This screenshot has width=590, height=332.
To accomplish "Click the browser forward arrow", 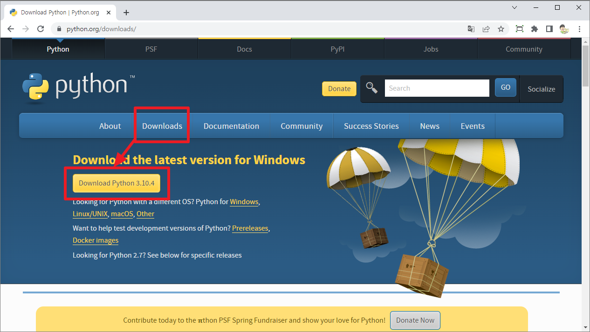I will click(x=26, y=29).
